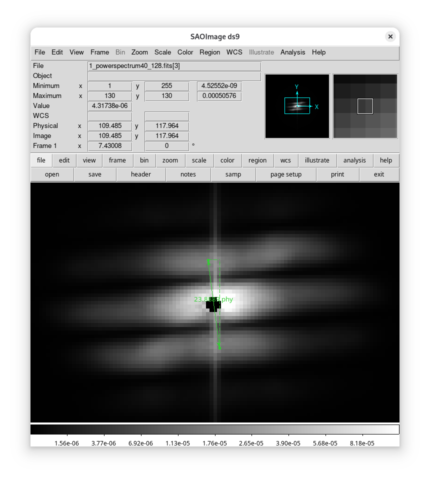This screenshot has width=430, height=480.
Task: Click the header button
Action: pos(140,174)
